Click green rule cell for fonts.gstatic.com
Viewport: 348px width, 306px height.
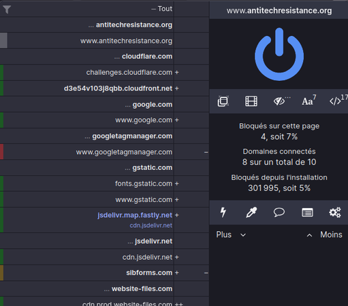click(x=1, y=184)
